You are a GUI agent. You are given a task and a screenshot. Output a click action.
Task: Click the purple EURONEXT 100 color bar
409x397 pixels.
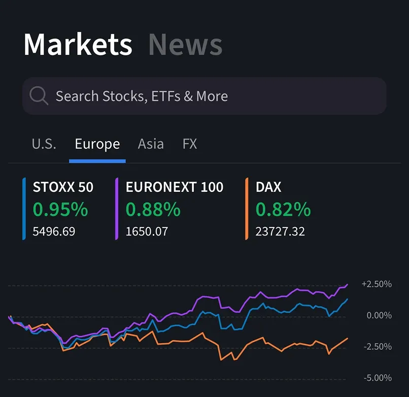pos(117,209)
